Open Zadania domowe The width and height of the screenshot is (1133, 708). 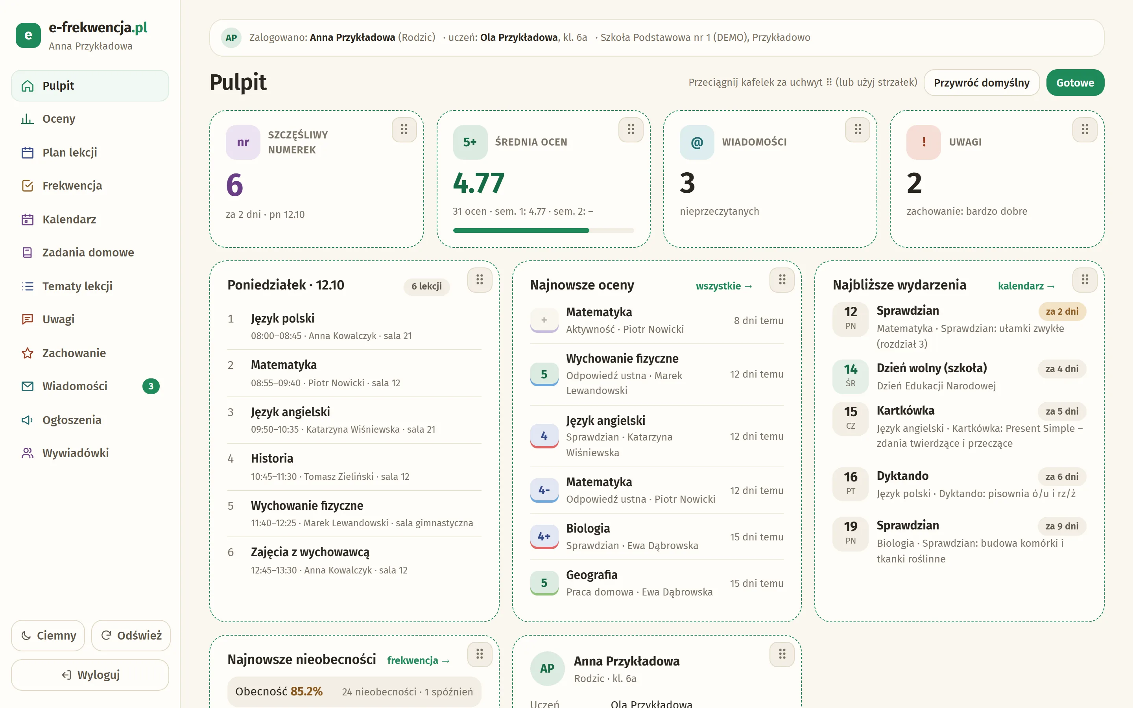point(90,253)
